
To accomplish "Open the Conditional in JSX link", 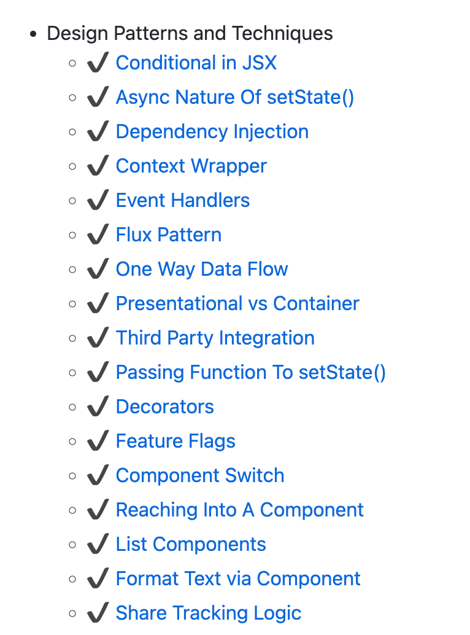I will (196, 63).
